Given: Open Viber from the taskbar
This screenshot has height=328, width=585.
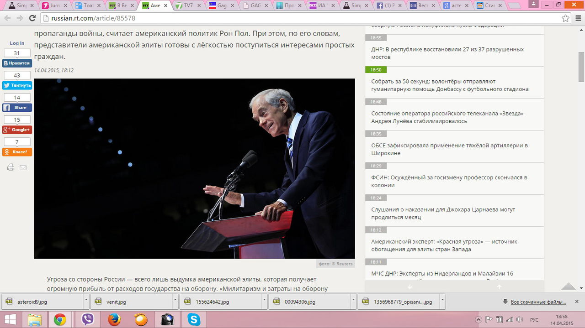Looking at the screenshot, I should click(x=88, y=319).
